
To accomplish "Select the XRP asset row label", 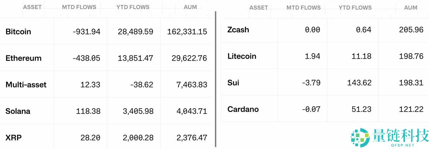I will pos(13,138).
